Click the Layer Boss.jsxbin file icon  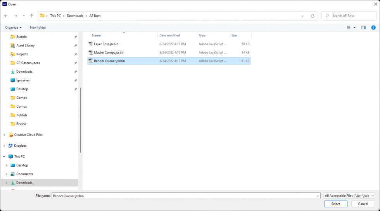(91, 44)
